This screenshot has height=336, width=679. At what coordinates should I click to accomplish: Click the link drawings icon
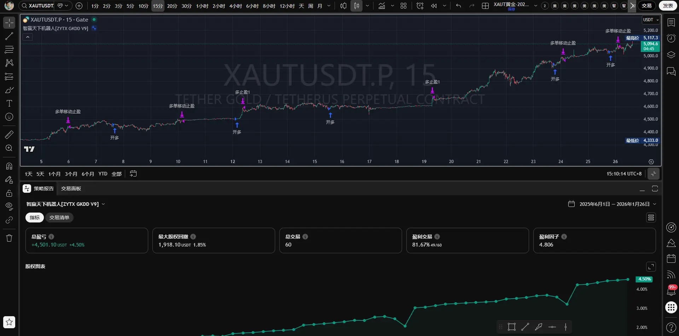click(9, 220)
